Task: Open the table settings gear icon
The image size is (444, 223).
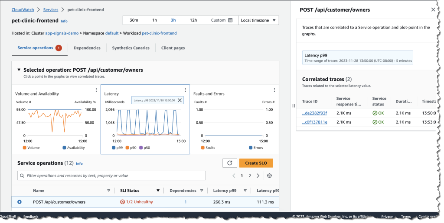Action: (x=269, y=176)
